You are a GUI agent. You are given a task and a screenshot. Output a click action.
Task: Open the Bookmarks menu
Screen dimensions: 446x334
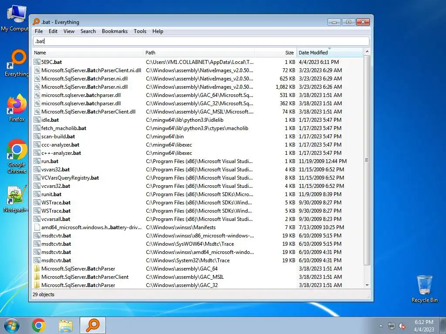[x=115, y=31]
